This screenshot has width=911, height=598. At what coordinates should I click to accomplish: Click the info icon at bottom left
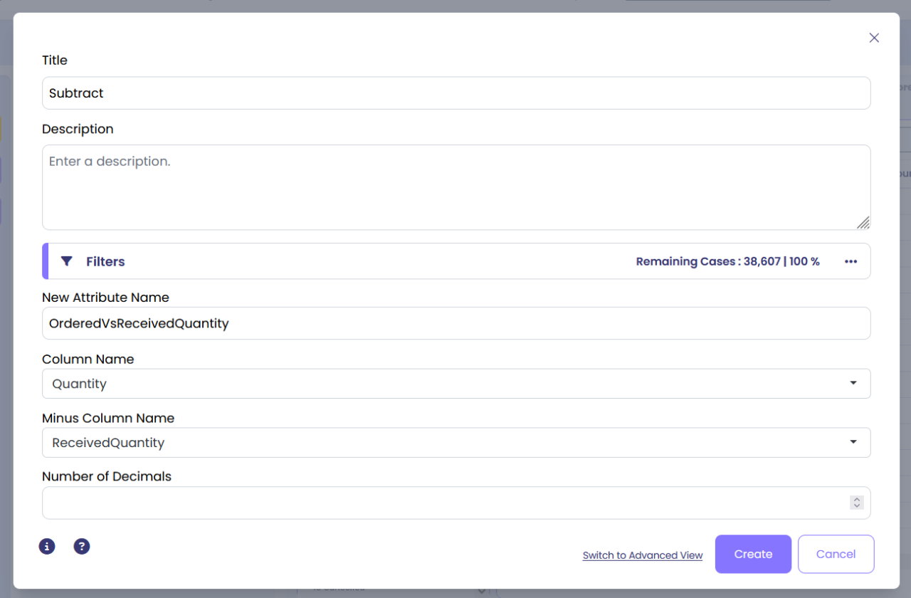point(47,546)
